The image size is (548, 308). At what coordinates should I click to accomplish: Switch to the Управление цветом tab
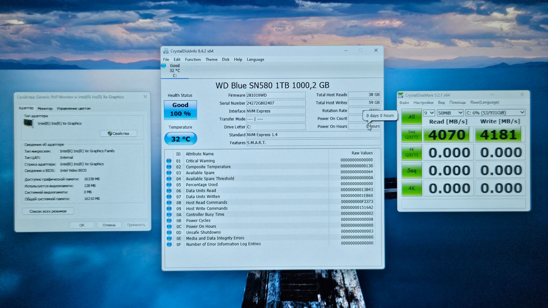pyautogui.click(x=74, y=109)
